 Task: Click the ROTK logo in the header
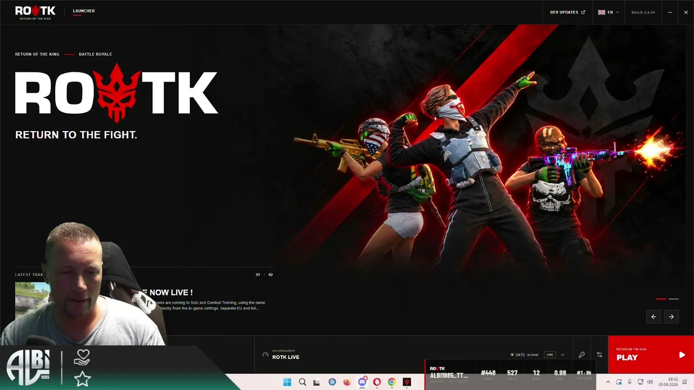click(x=35, y=12)
